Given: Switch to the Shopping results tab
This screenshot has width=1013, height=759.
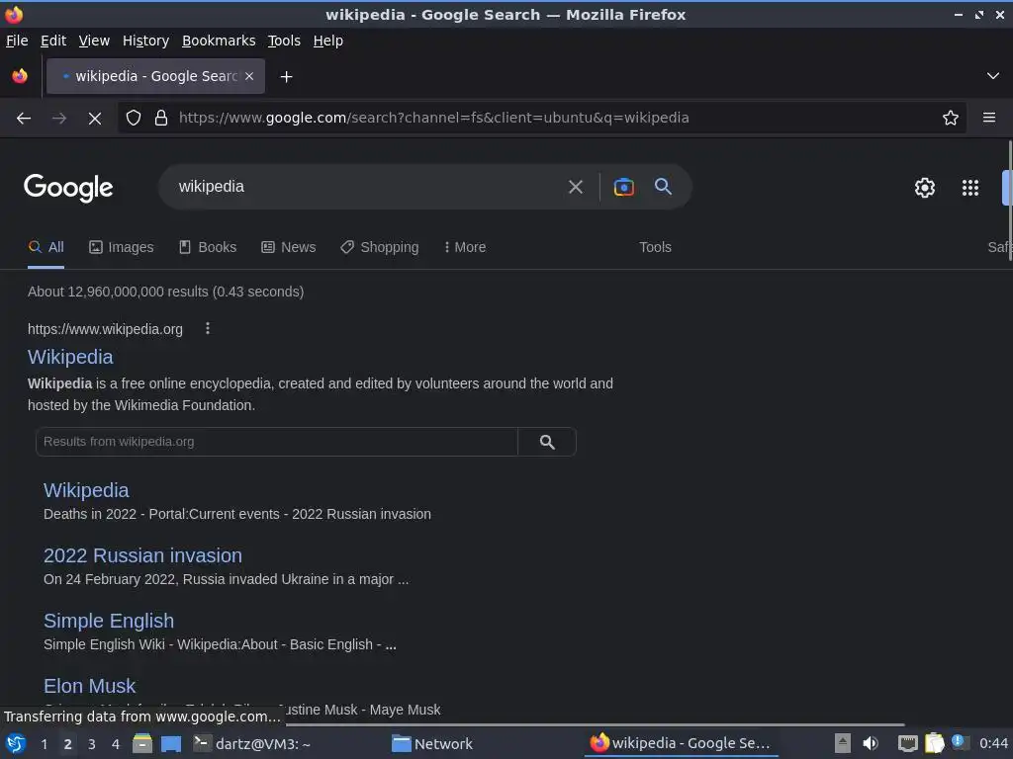Looking at the screenshot, I should 380,247.
